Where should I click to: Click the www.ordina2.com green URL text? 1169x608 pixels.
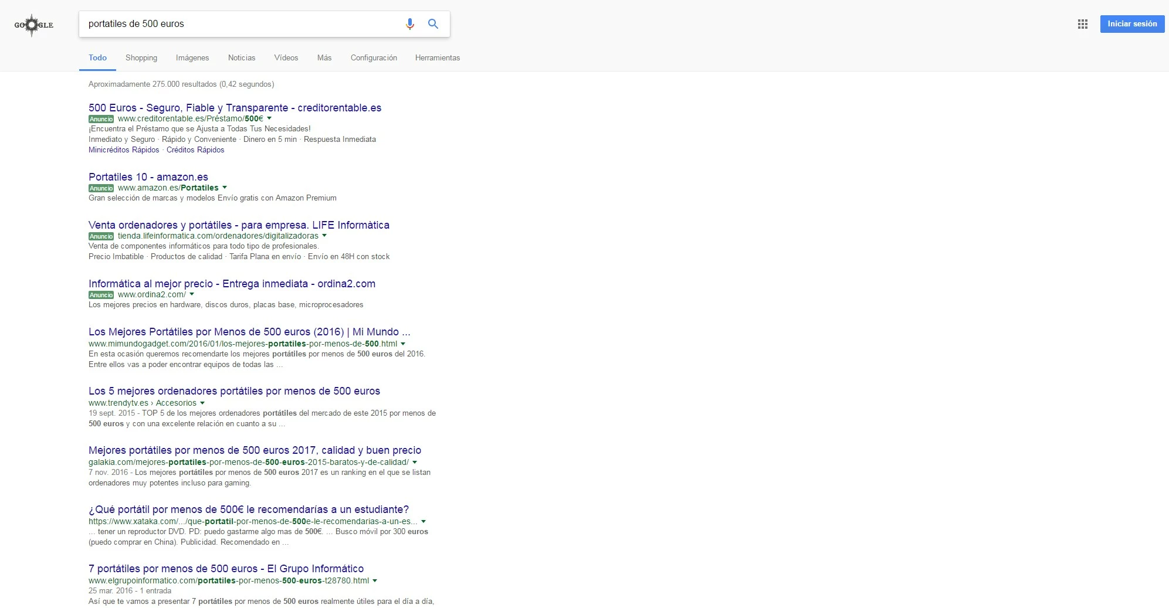pos(152,294)
